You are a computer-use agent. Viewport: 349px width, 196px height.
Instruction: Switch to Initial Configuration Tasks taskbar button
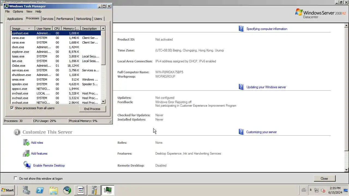[94, 190]
